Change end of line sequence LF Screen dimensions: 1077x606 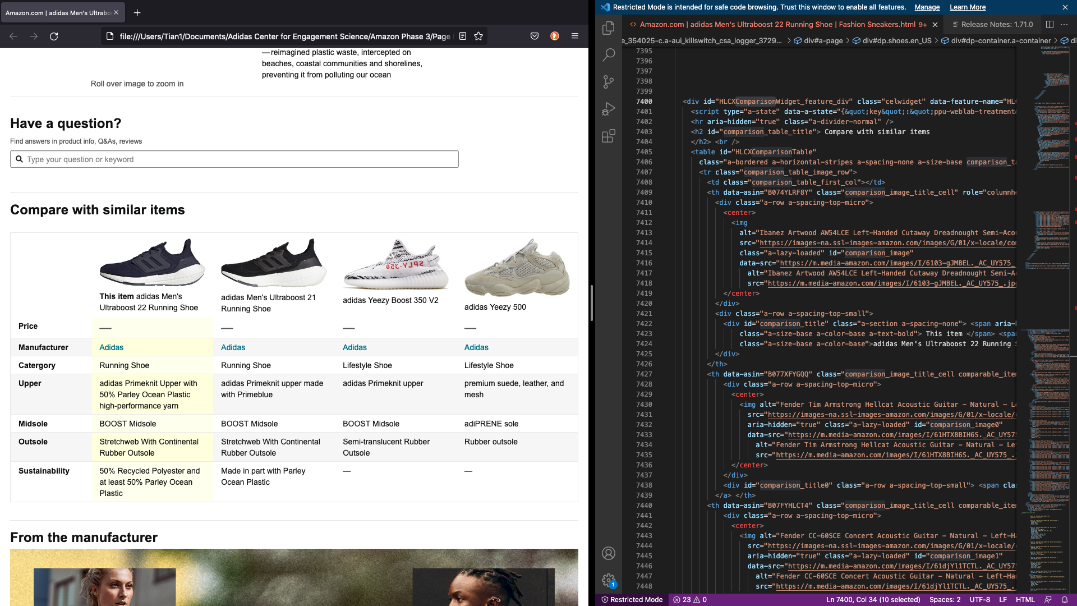click(x=1003, y=600)
